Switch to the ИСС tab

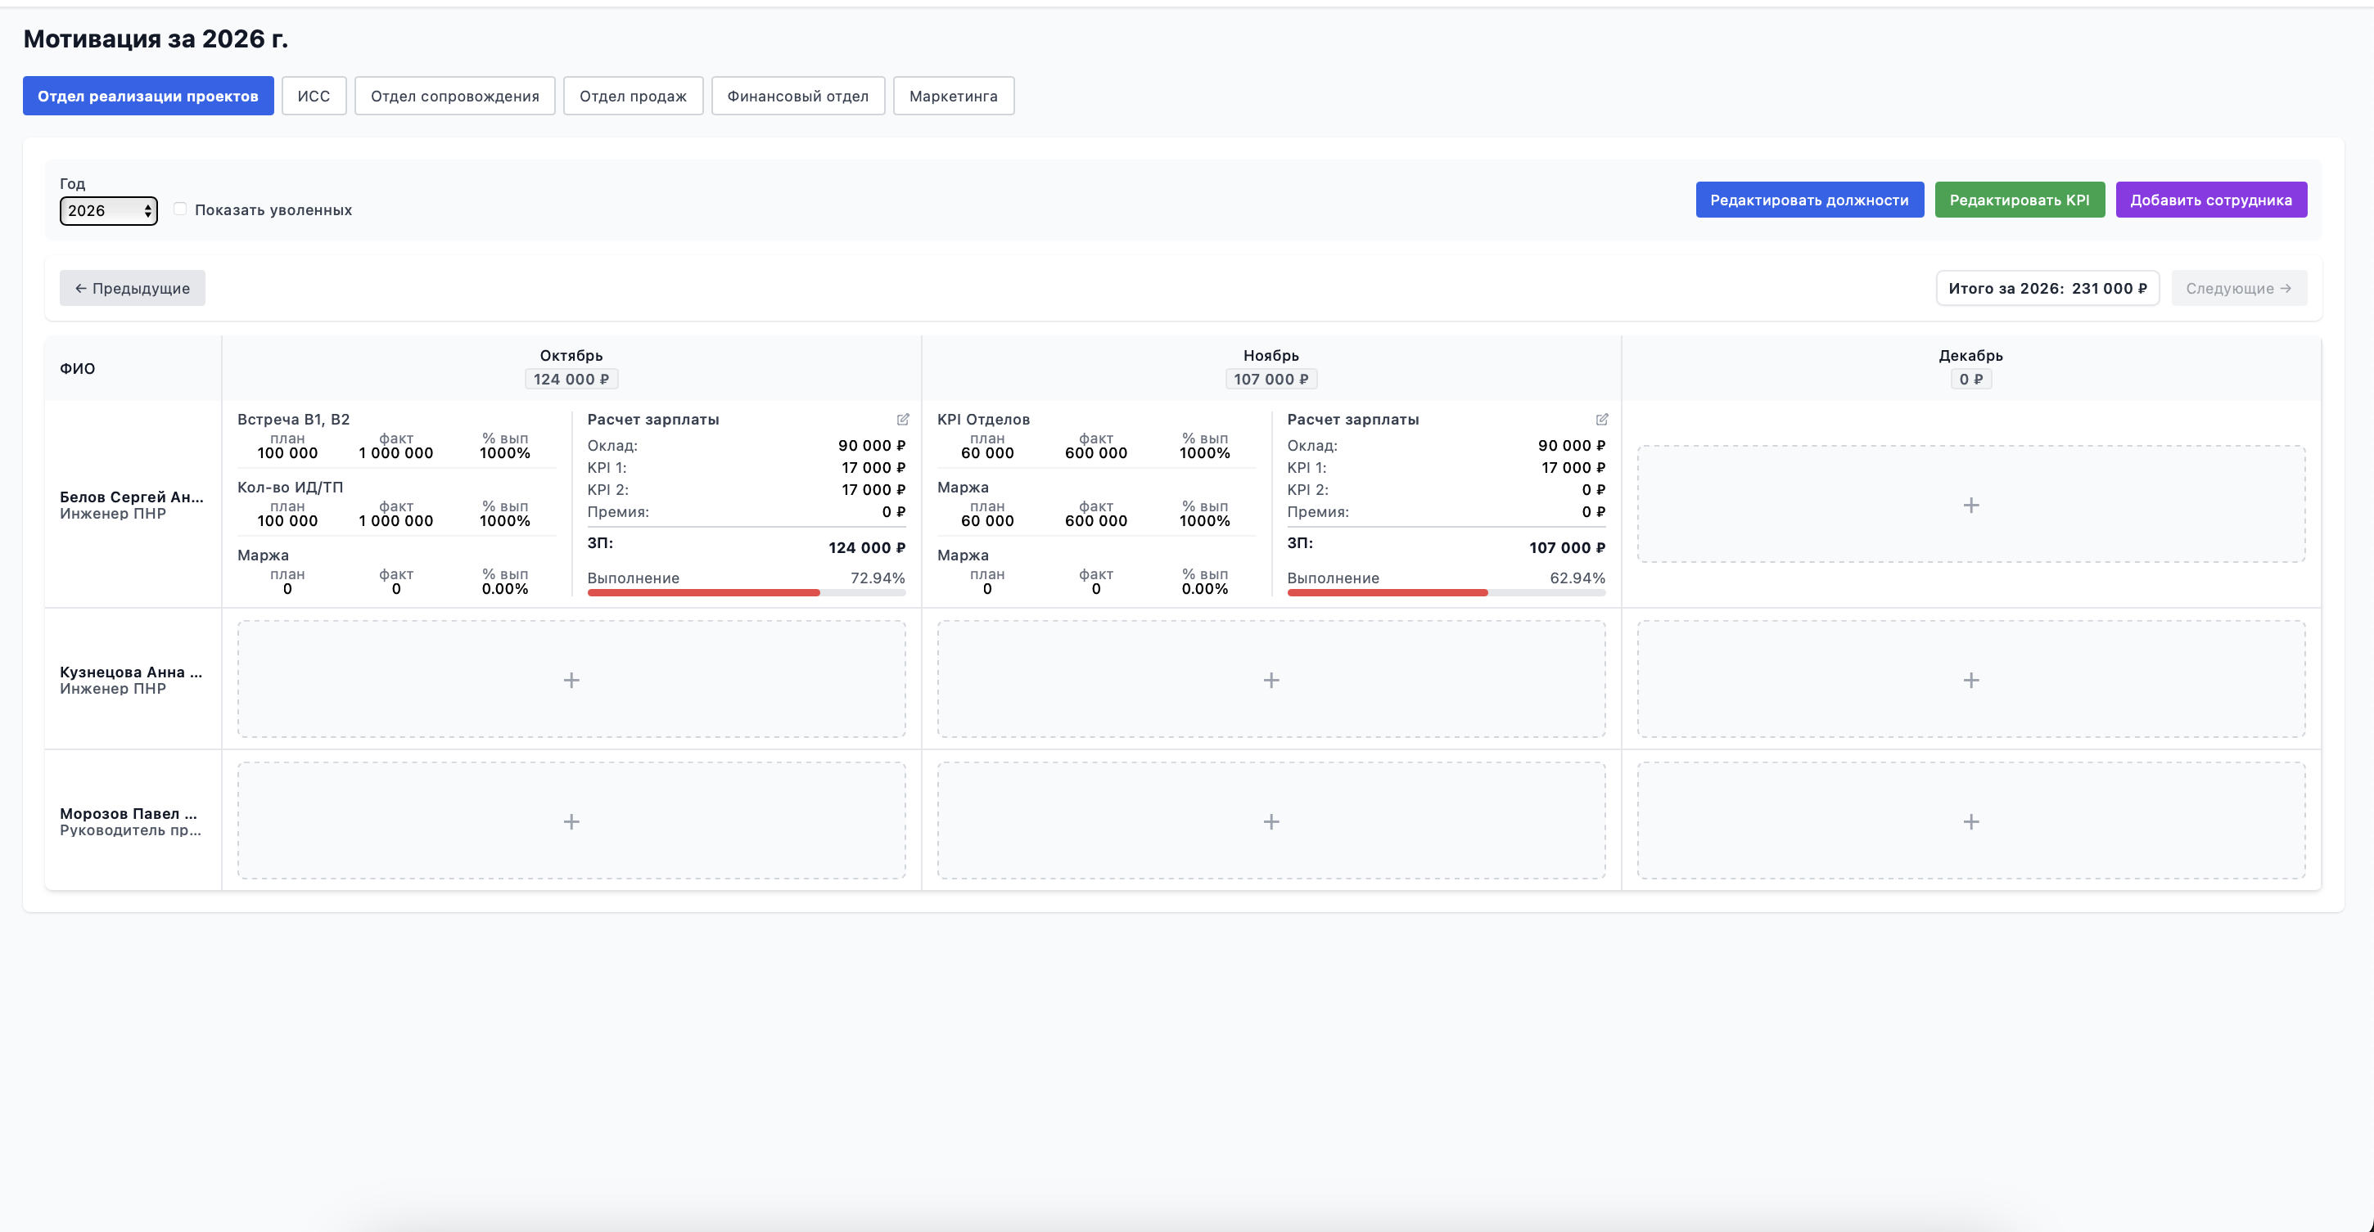point(314,96)
